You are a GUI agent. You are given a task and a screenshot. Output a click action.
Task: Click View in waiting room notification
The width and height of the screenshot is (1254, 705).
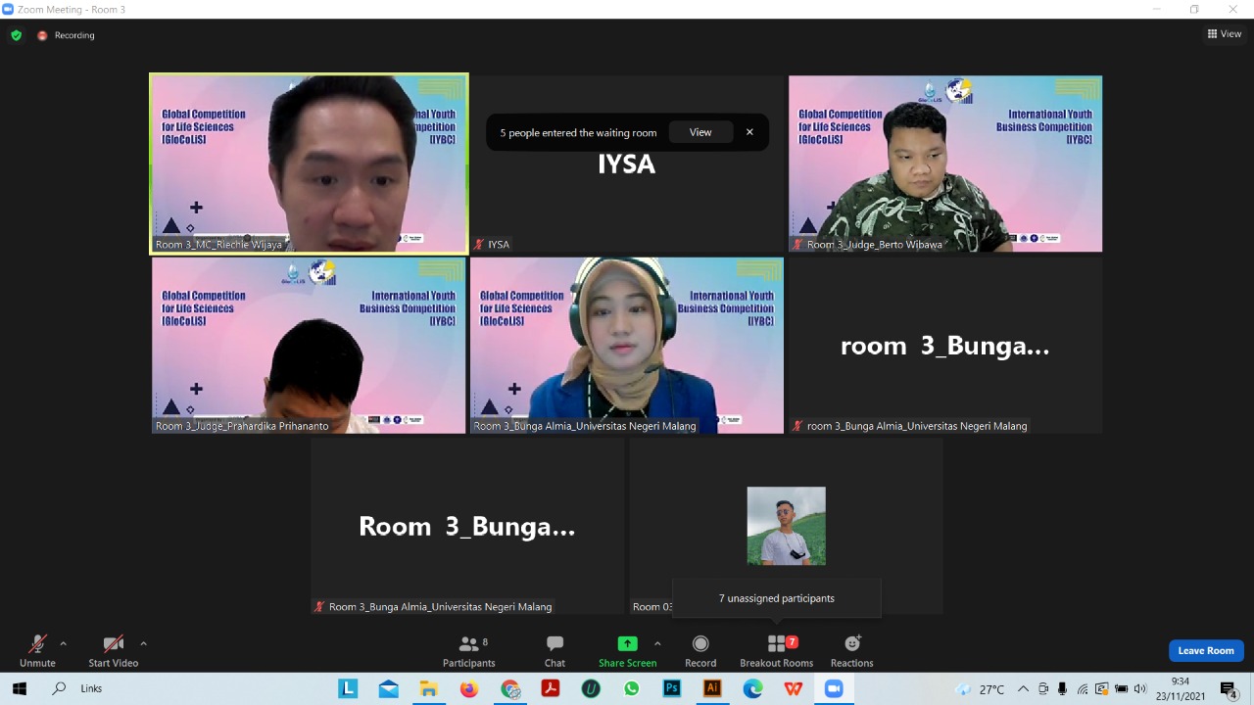click(700, 132)
